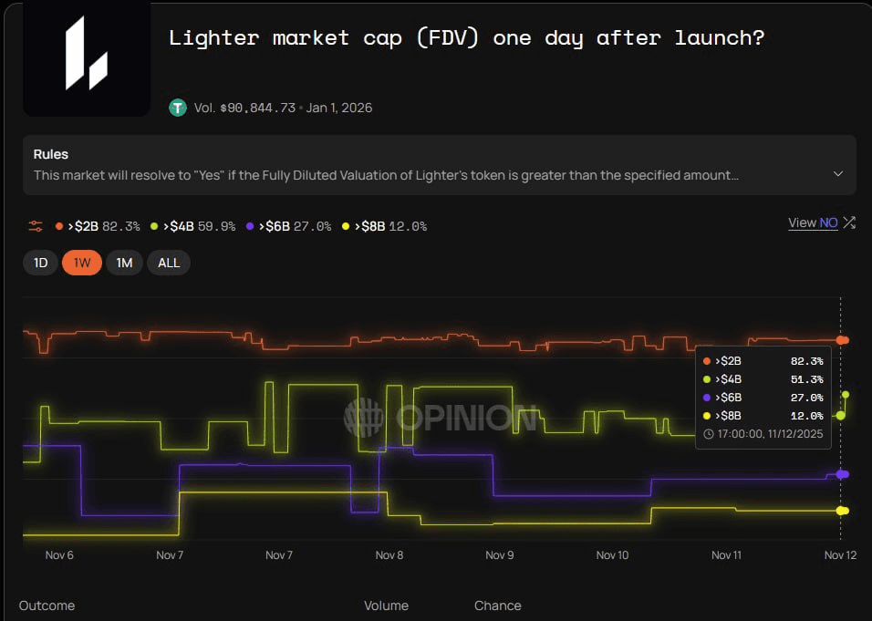Click the purple >$6B line endpoint dot
The height and width of the screenshot is (621, 872).
coord(842,474)
